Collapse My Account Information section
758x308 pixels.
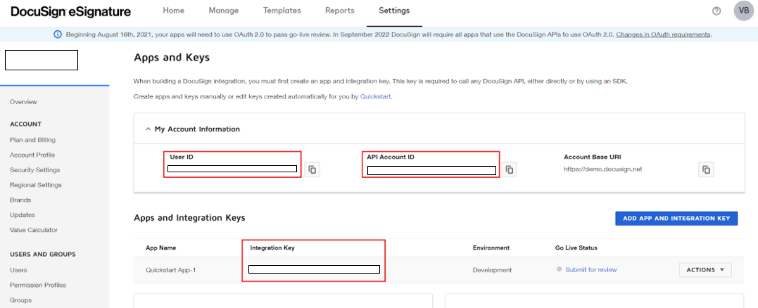tap(149, 129)
